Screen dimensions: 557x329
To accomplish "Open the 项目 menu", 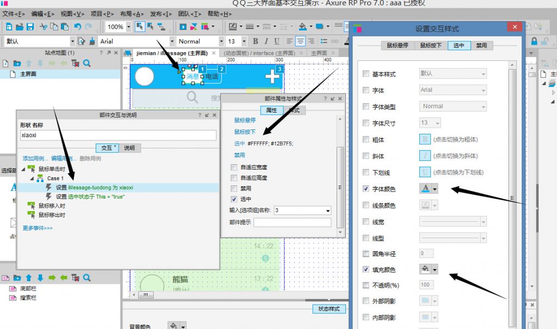I will 98,14.
